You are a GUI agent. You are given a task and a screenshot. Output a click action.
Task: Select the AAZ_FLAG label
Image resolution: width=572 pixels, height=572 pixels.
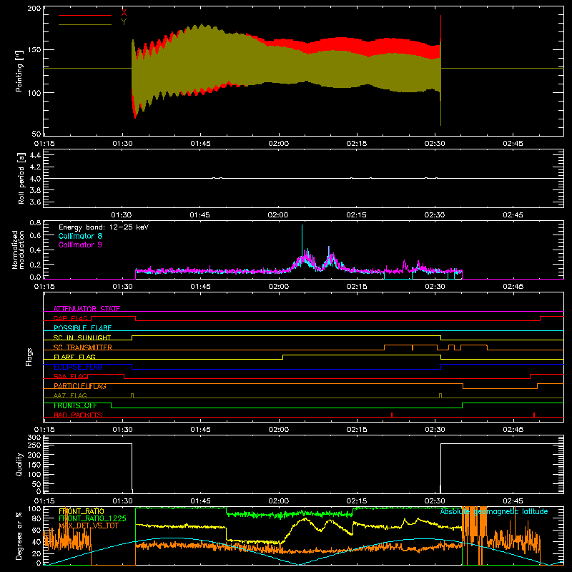pos(70,395)
